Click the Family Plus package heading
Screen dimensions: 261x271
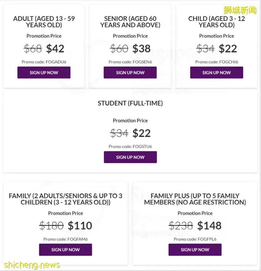click(x=195, y=199)
